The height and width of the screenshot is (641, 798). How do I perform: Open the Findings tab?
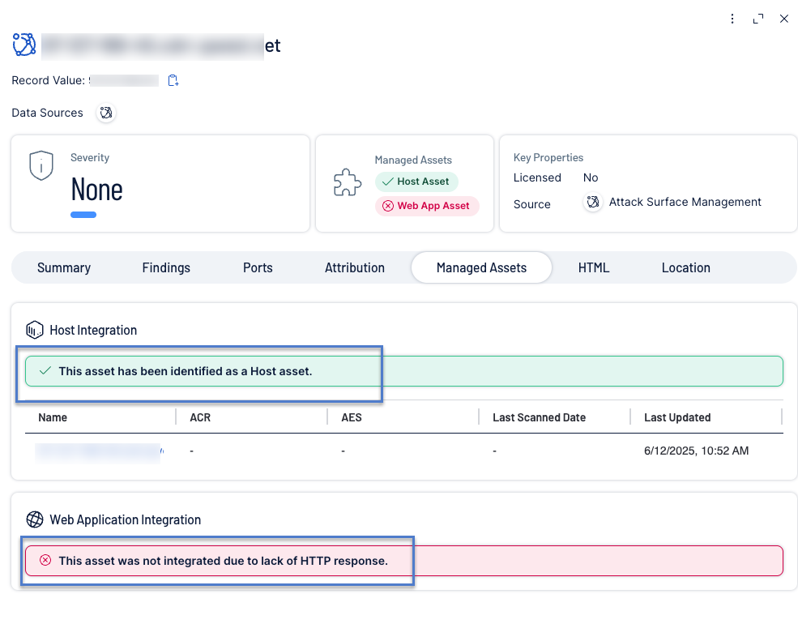point(166,267)
